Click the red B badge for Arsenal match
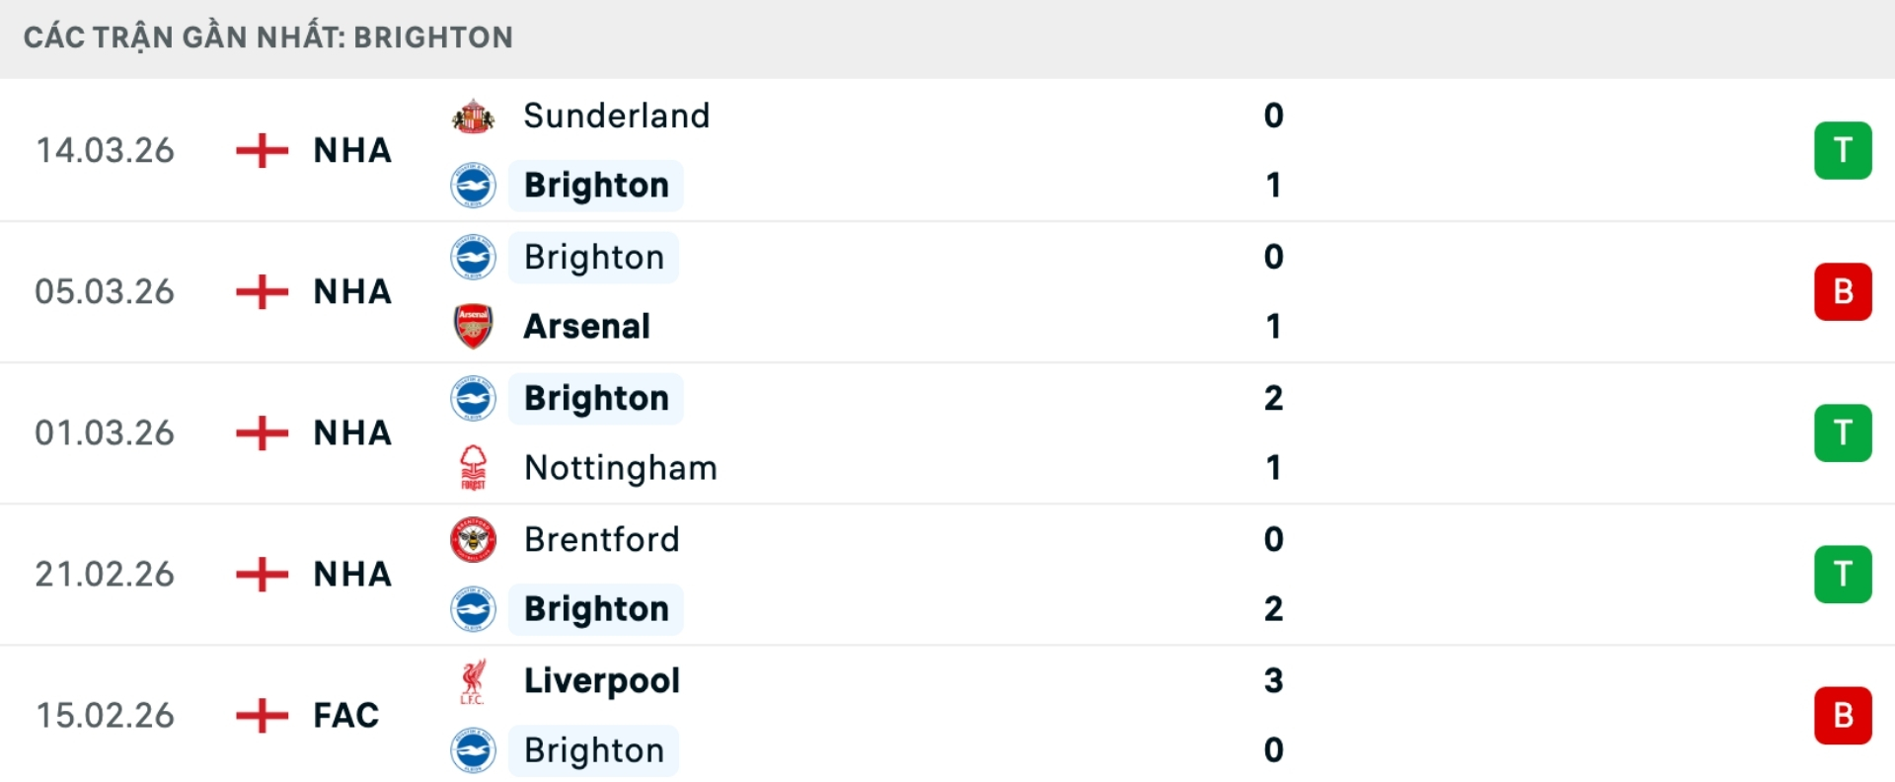Image resolution: width=1895 pixels, height=782 pixels. click(x=1842, y=291)
